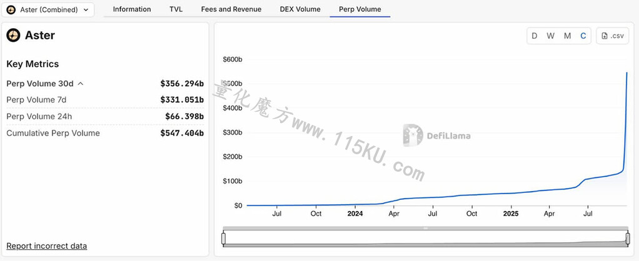Click the Perp Volume 7d label

pos(36,100)
